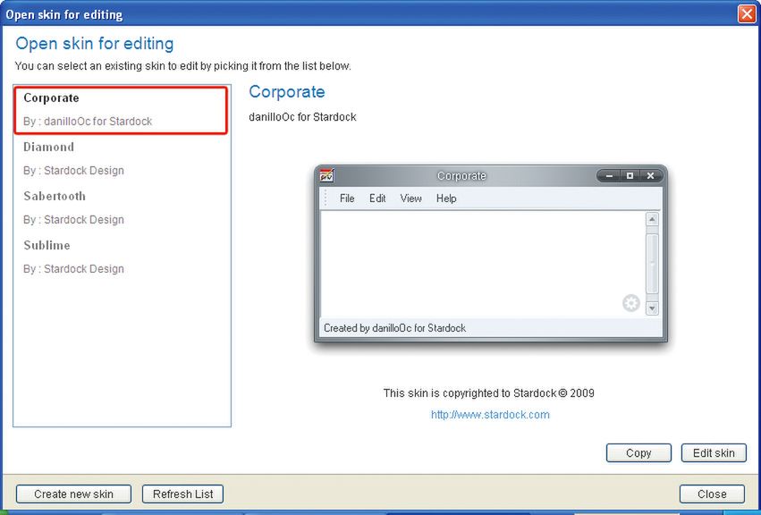
Task: Choose the Sabertooth skin from list
Action: coord(121,207)
